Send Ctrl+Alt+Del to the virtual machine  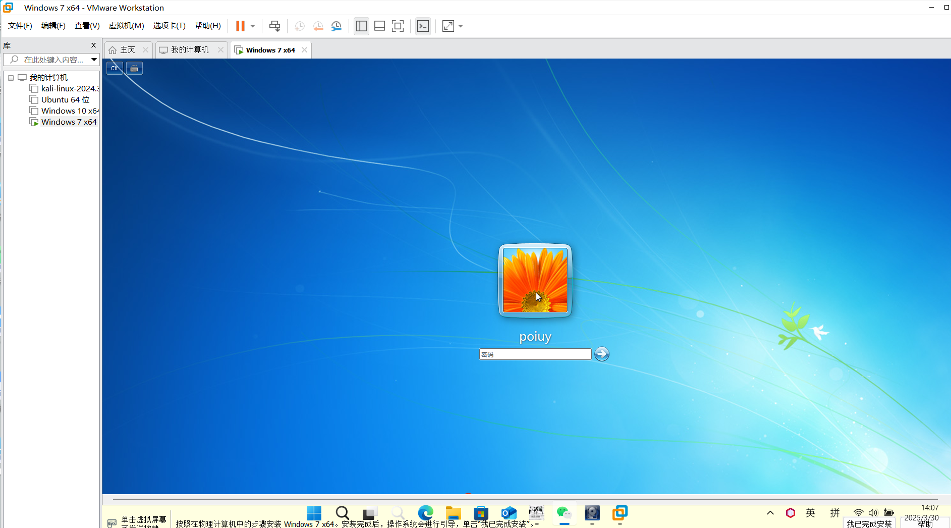tap(274, 26)
